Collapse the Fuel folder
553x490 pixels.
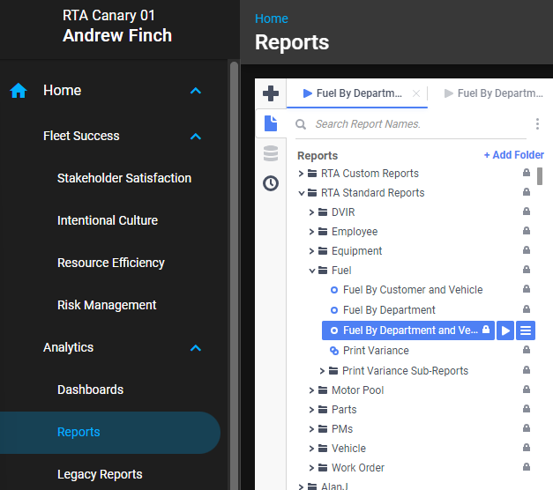[312, 271]
